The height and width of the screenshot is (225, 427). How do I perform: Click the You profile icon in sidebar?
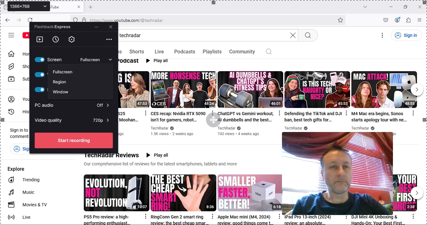[11, 99]
